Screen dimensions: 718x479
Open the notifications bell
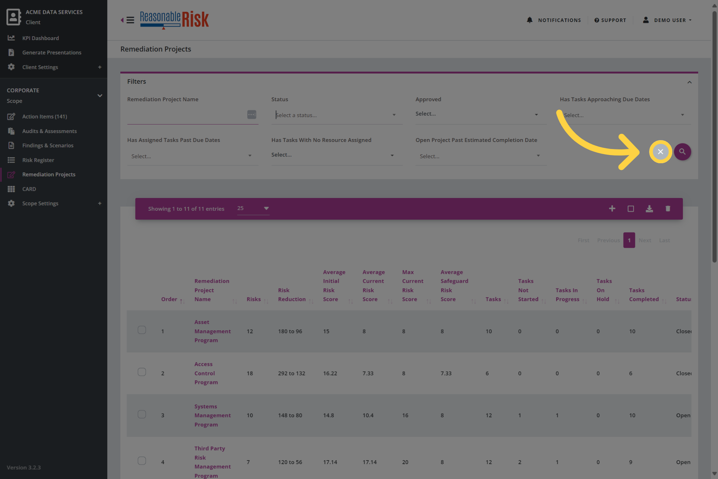click(x=530, y=20)
